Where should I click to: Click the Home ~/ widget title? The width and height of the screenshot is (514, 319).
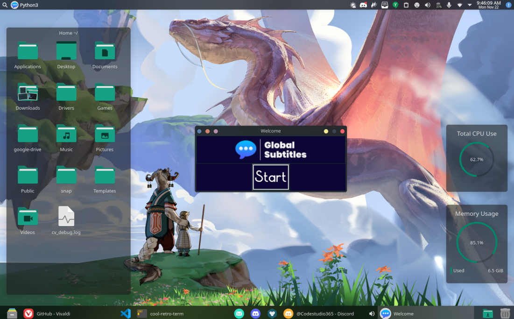coord(68,33)
